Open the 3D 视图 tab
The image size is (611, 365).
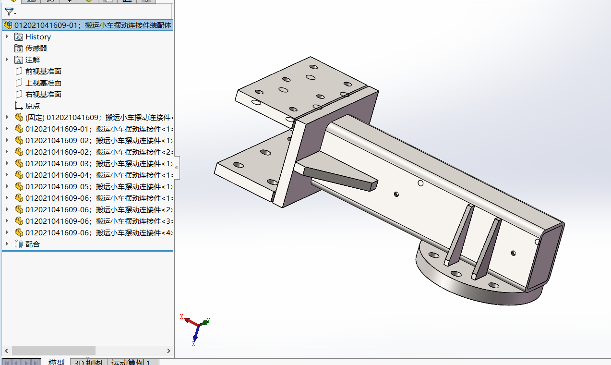click(x=88, y=362)
